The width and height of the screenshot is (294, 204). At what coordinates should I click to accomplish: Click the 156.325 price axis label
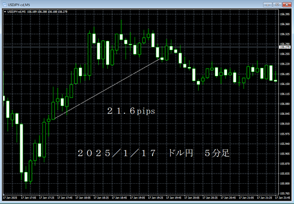[285, 34]
